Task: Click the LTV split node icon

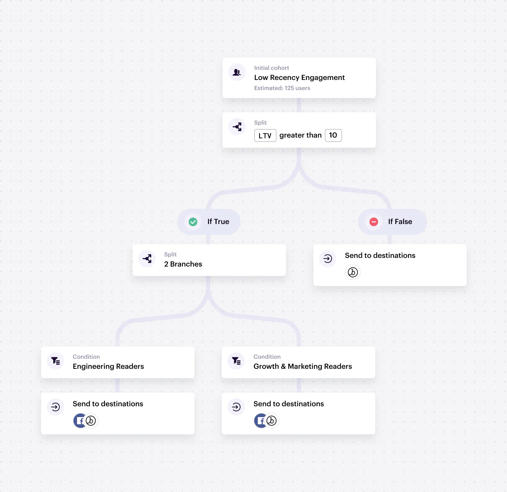Action: tap(237, 127)
